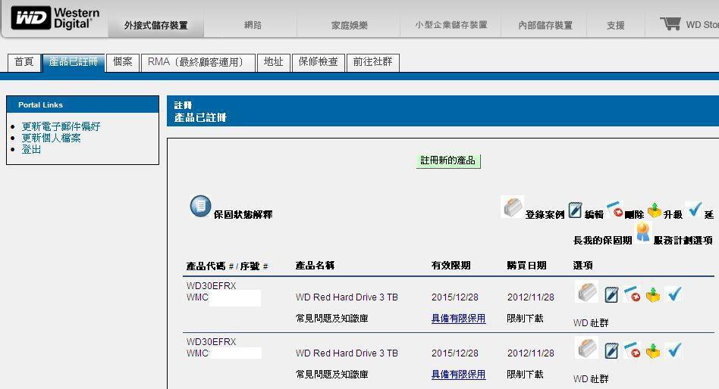Click the 註冊新的產品 button

click(448, 160)
